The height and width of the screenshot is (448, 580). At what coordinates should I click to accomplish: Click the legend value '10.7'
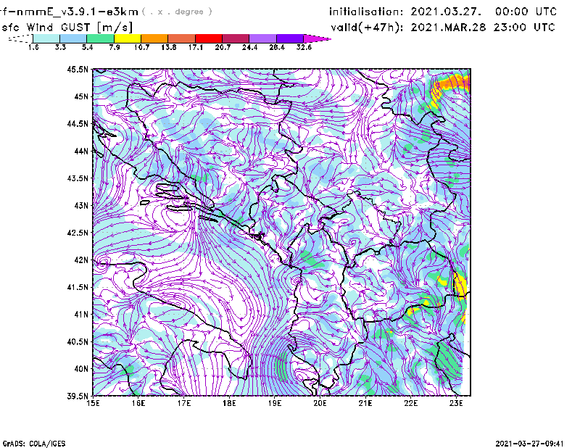141,47
